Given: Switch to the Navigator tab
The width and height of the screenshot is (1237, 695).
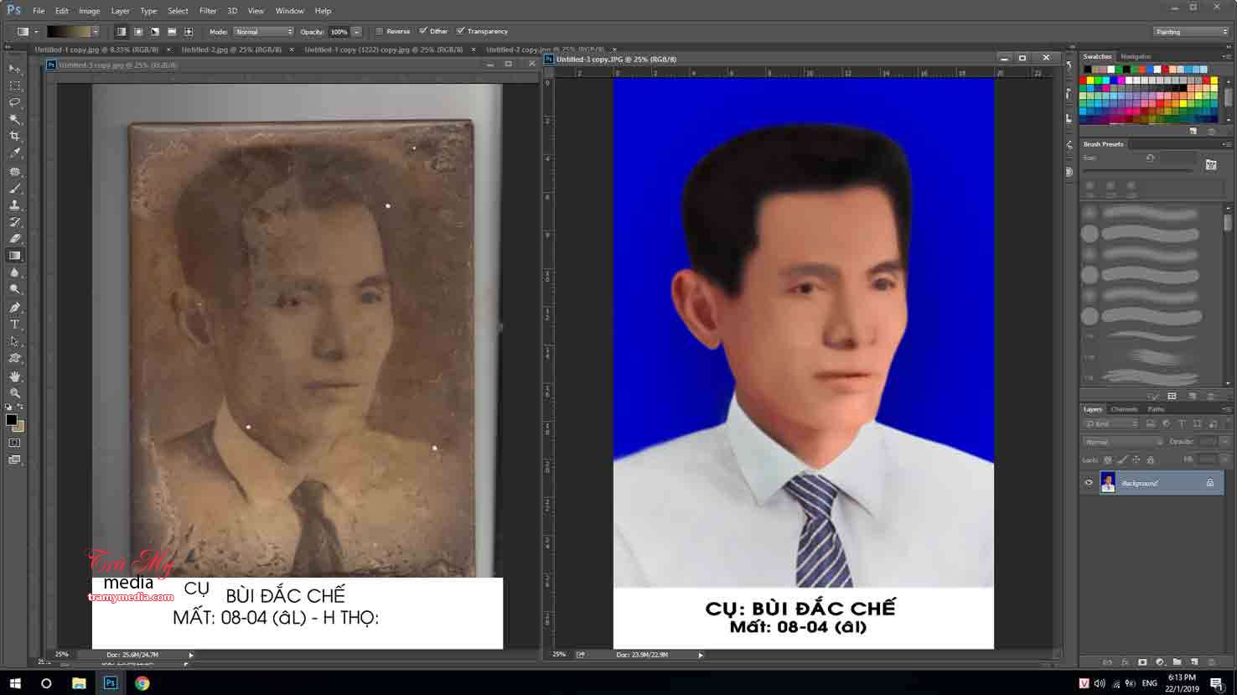Looking at the screenshot, I should (1136, 57).
